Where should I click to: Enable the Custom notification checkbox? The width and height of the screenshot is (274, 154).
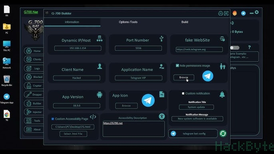(x=183, y=93)
